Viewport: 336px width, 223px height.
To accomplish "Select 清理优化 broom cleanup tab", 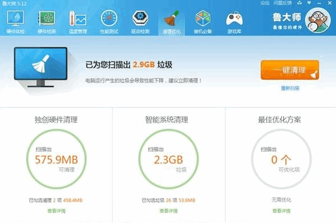I will tap(171, 23).
